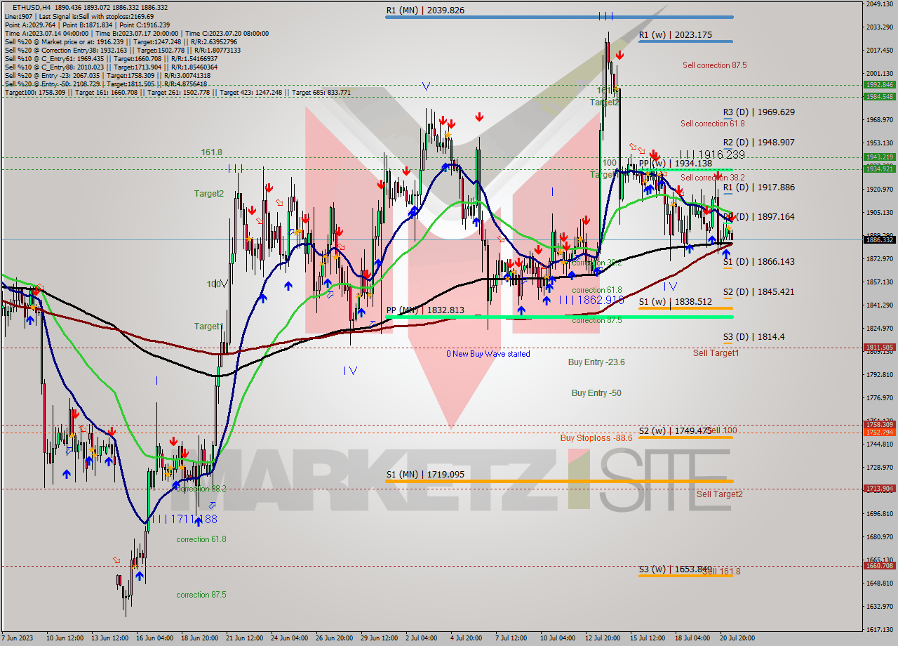Click the red price tag 1660.708

pos(880,565)
